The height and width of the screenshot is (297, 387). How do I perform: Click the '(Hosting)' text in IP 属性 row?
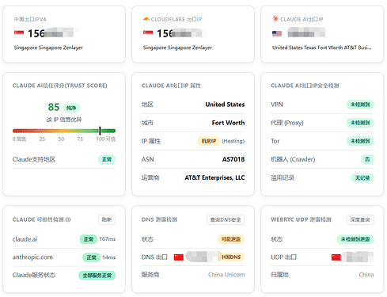coord(233,141)
